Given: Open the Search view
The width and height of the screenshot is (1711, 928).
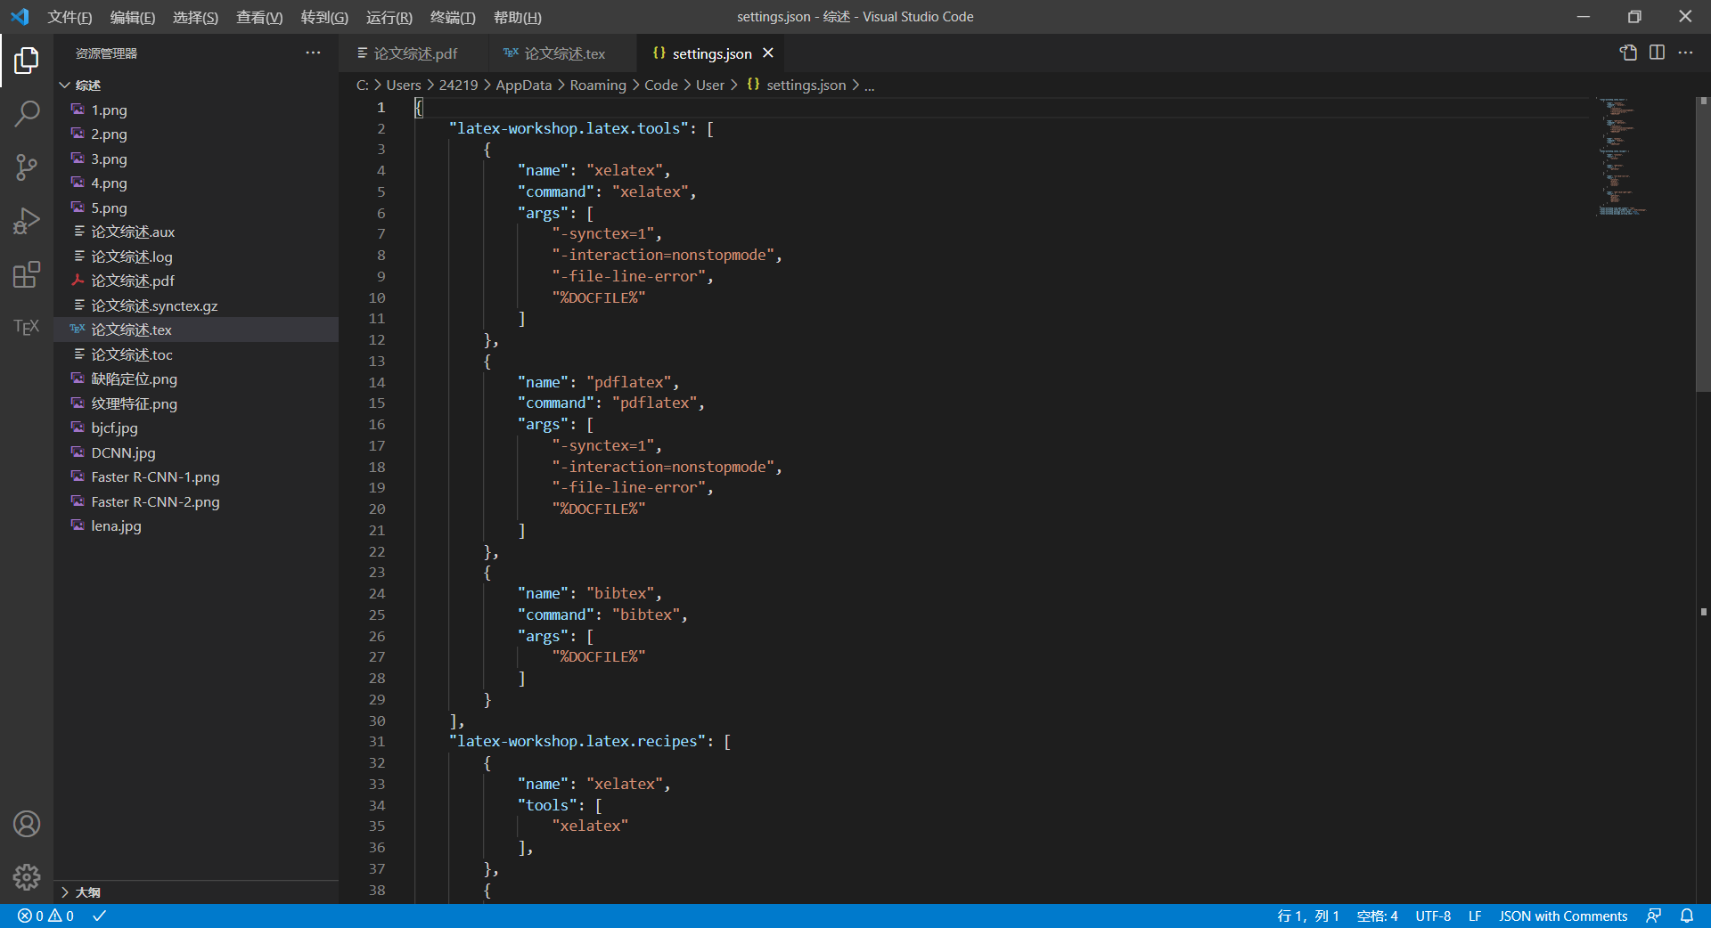Looking at the screenshot, I should [x=26, y=114].
